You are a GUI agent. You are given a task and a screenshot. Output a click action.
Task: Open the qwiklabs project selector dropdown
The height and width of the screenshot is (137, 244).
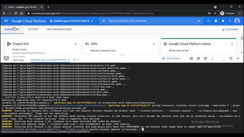(x=71, y=21)
